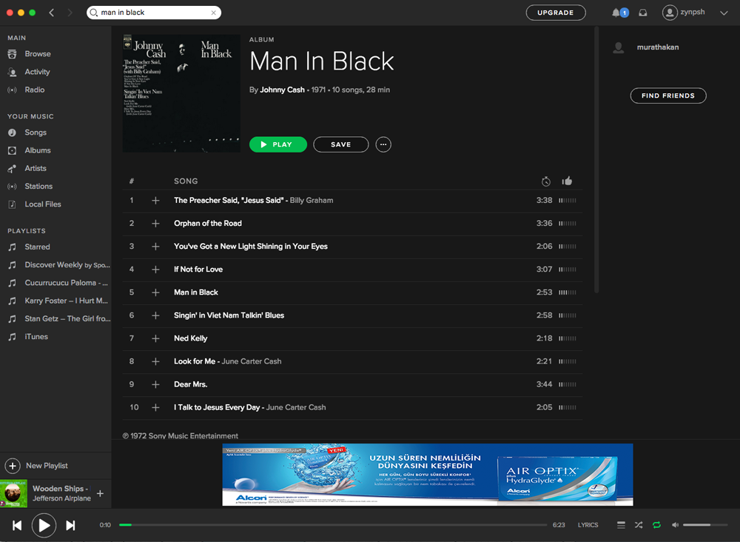740x542 pixels.
Task: Click the Man In Black album cover
Action: 182,93
